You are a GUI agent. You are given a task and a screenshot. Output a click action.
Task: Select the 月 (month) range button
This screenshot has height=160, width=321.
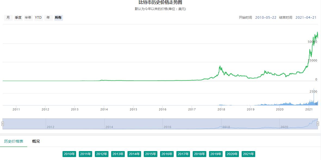8,18
